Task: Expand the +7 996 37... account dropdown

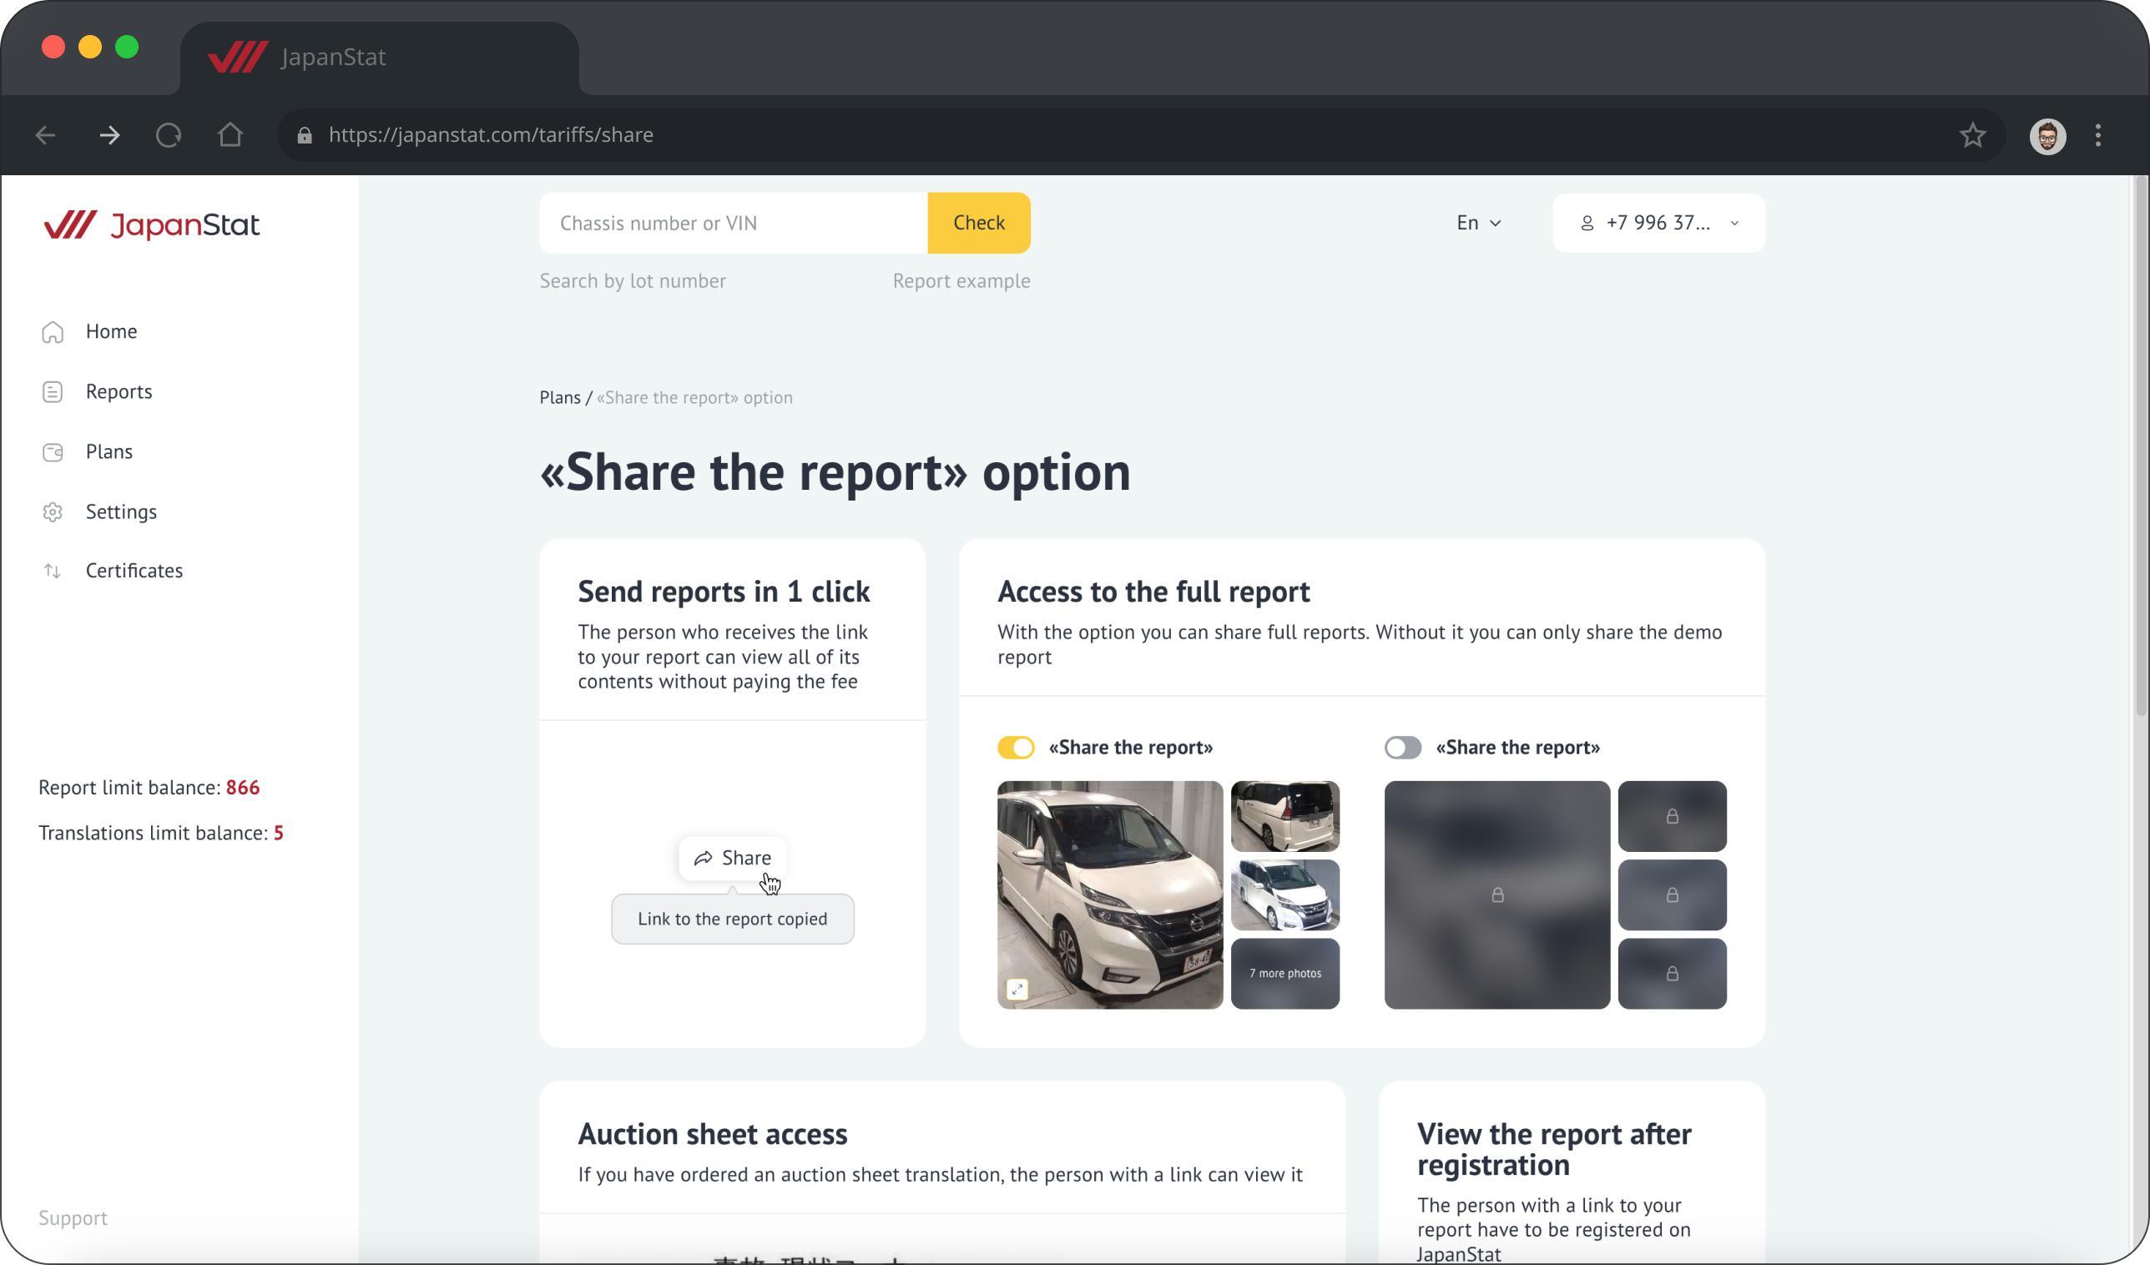Action: 1658,223
